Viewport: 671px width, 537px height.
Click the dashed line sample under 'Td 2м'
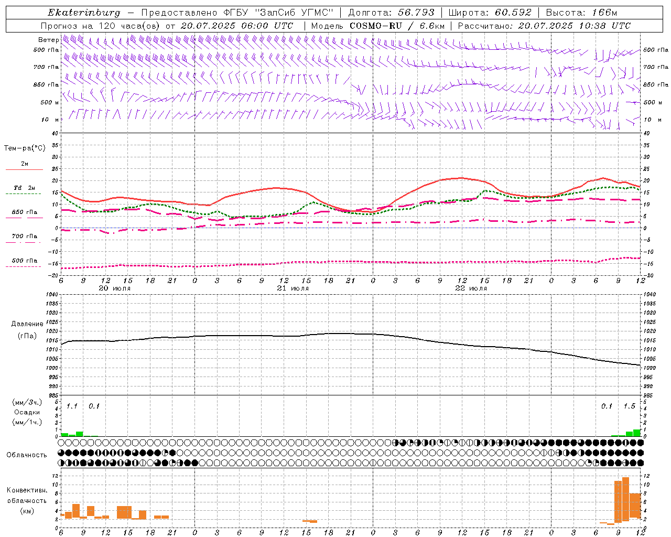23,194
